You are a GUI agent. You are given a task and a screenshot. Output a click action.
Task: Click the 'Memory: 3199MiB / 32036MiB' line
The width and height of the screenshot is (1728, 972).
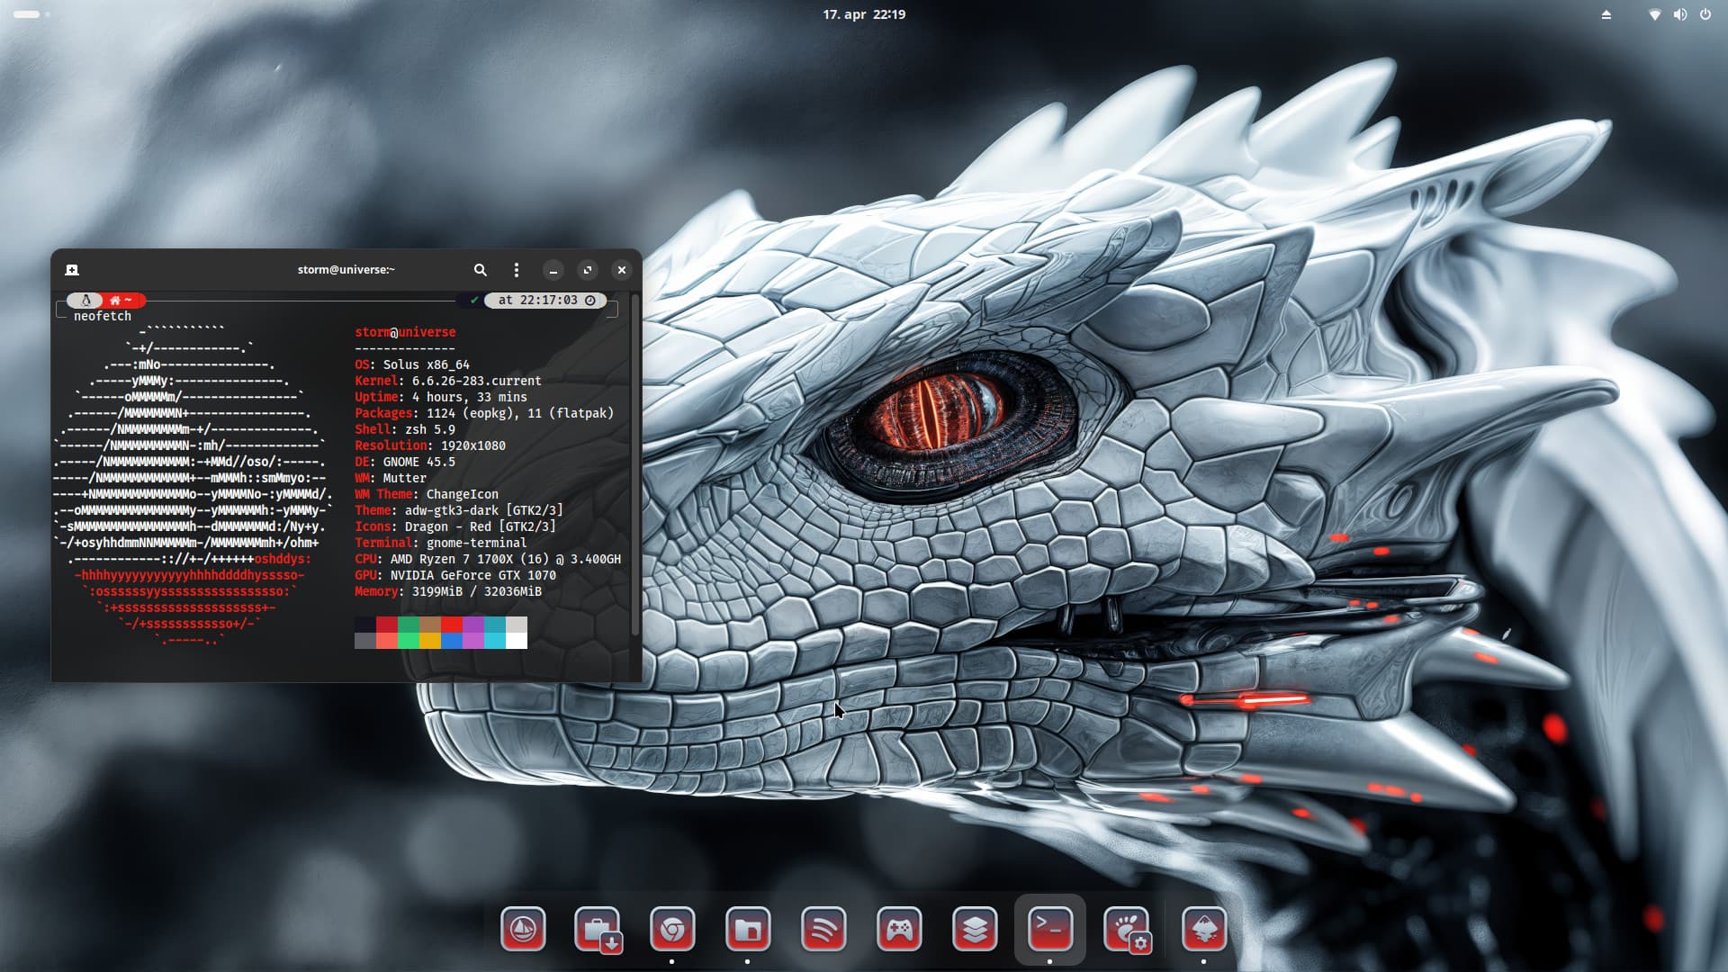coord(448,591)
